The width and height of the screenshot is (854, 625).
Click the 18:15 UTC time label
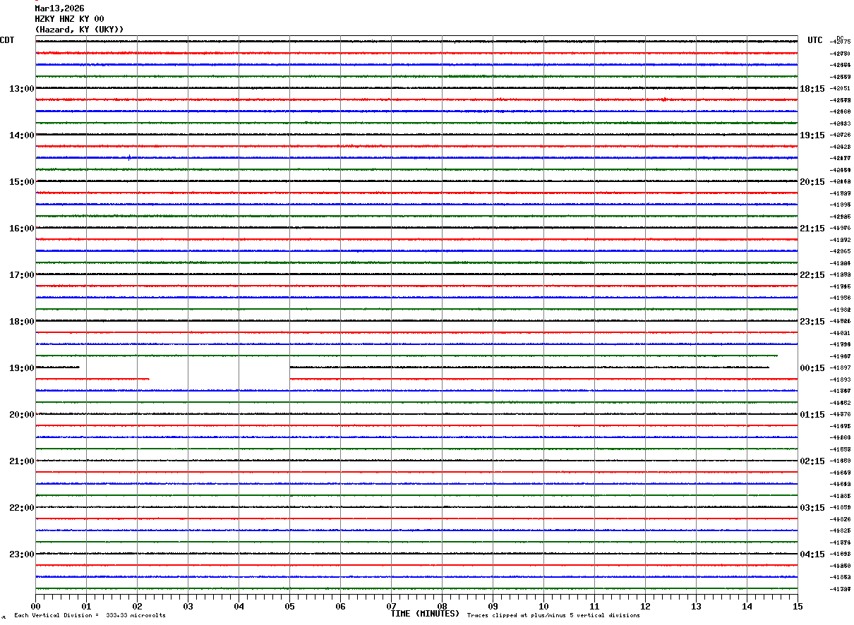tap(812, 89)
